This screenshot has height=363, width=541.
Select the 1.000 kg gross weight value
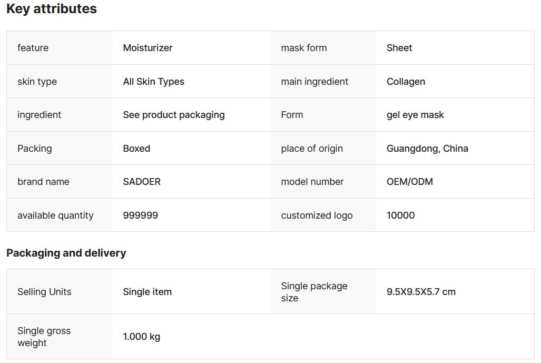141,337
